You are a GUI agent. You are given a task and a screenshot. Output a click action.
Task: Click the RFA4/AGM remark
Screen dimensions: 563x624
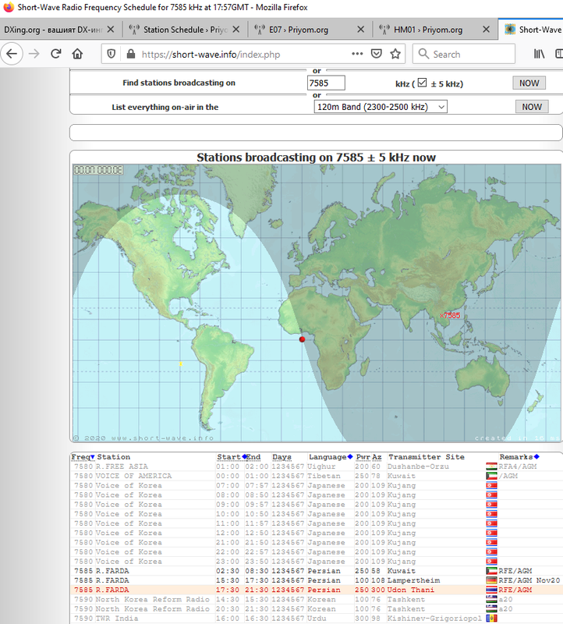518,466
